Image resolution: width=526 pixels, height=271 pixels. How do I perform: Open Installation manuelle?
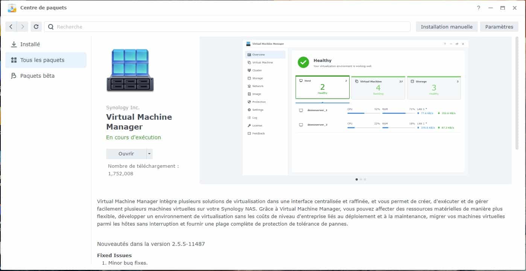[447, 27]
